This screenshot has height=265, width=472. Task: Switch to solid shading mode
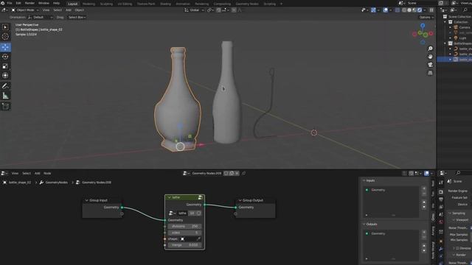tap(409, 10)
